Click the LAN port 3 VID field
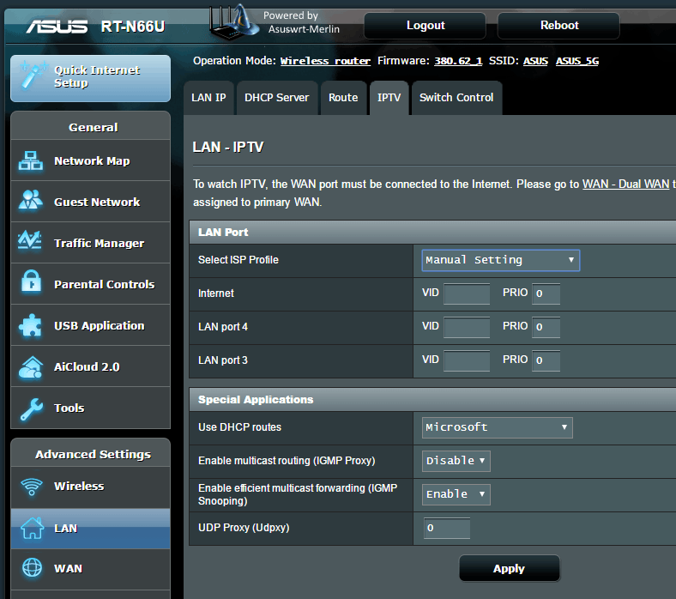Image resolution: width=676 pixels, height=599 pixels. [x=467, y=360]
